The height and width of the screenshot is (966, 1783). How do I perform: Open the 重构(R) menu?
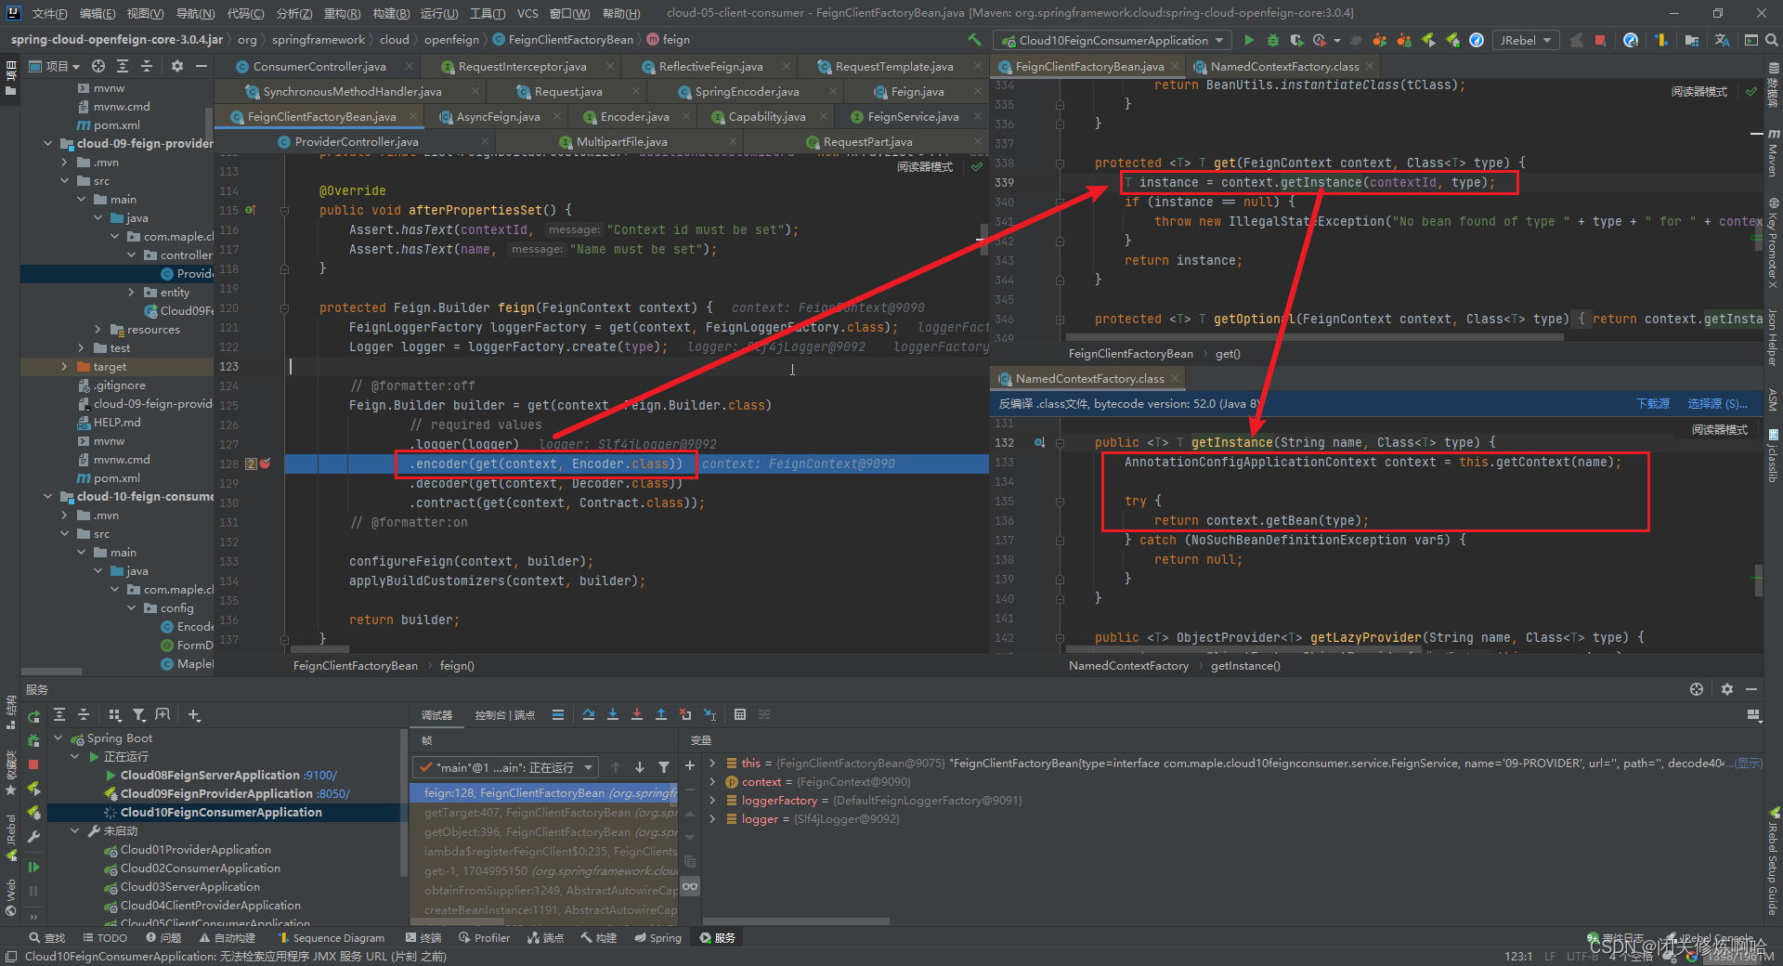[x=343, y=13]
